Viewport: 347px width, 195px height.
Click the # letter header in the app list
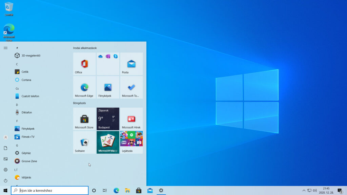[17, 48]
